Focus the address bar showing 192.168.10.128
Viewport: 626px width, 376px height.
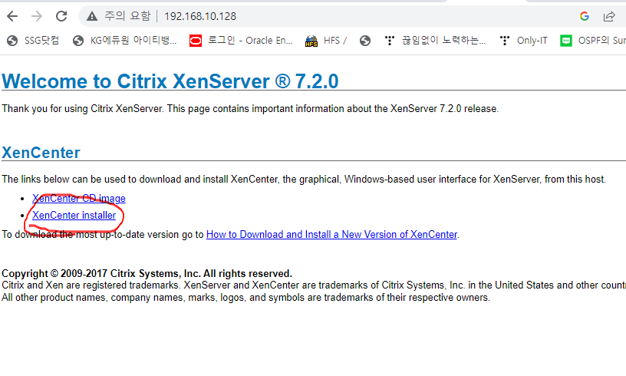coord(200,16)
